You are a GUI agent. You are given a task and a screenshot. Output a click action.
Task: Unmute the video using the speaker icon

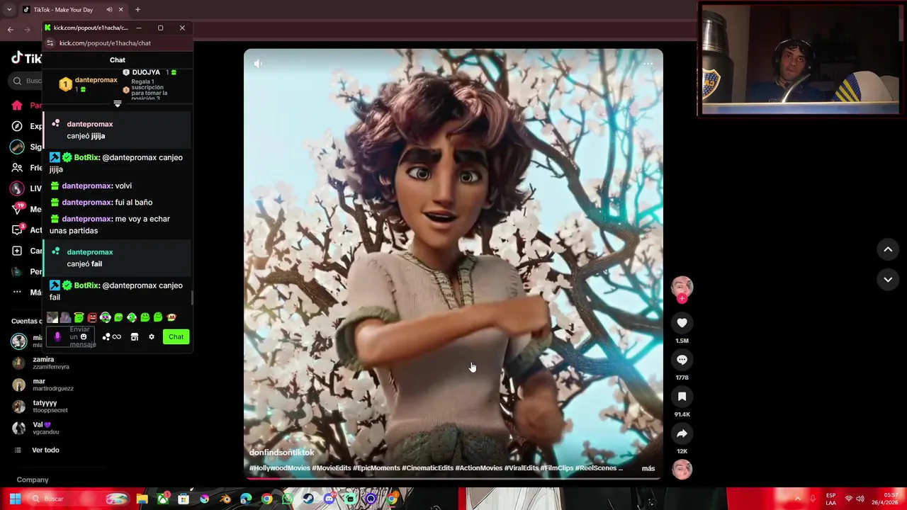tap(258, 64)
